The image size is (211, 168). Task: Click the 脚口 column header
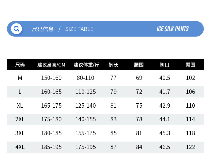coord(165,65)
